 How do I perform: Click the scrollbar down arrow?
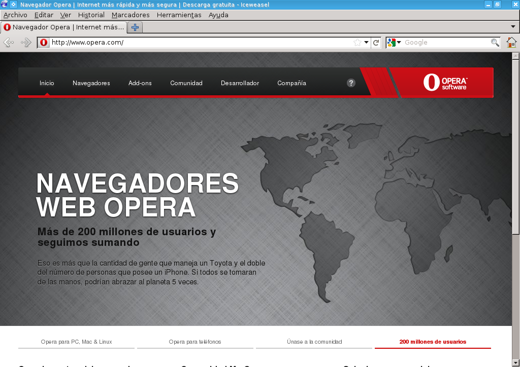(x=516, y=362)
